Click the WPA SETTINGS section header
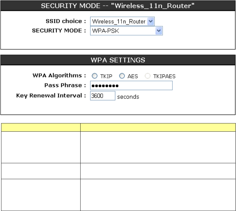Screen dimensions: 236x211 (x=118, y=60)
